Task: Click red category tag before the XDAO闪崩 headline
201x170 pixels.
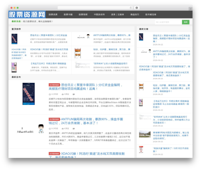Action: [x=54, y=154]
